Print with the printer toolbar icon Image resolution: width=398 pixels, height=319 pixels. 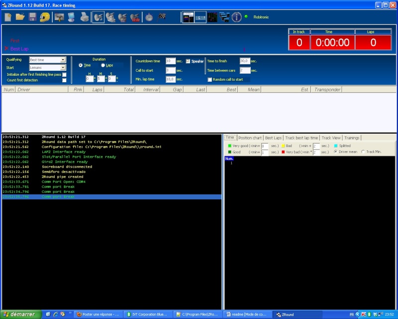(84, 17)
